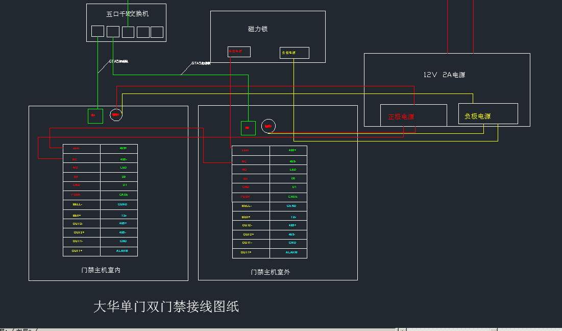The height and width of the screenshot is (331, 562).
Task: Click the SR cell in the 室外 terminal table
Action: tap(251, 179)
